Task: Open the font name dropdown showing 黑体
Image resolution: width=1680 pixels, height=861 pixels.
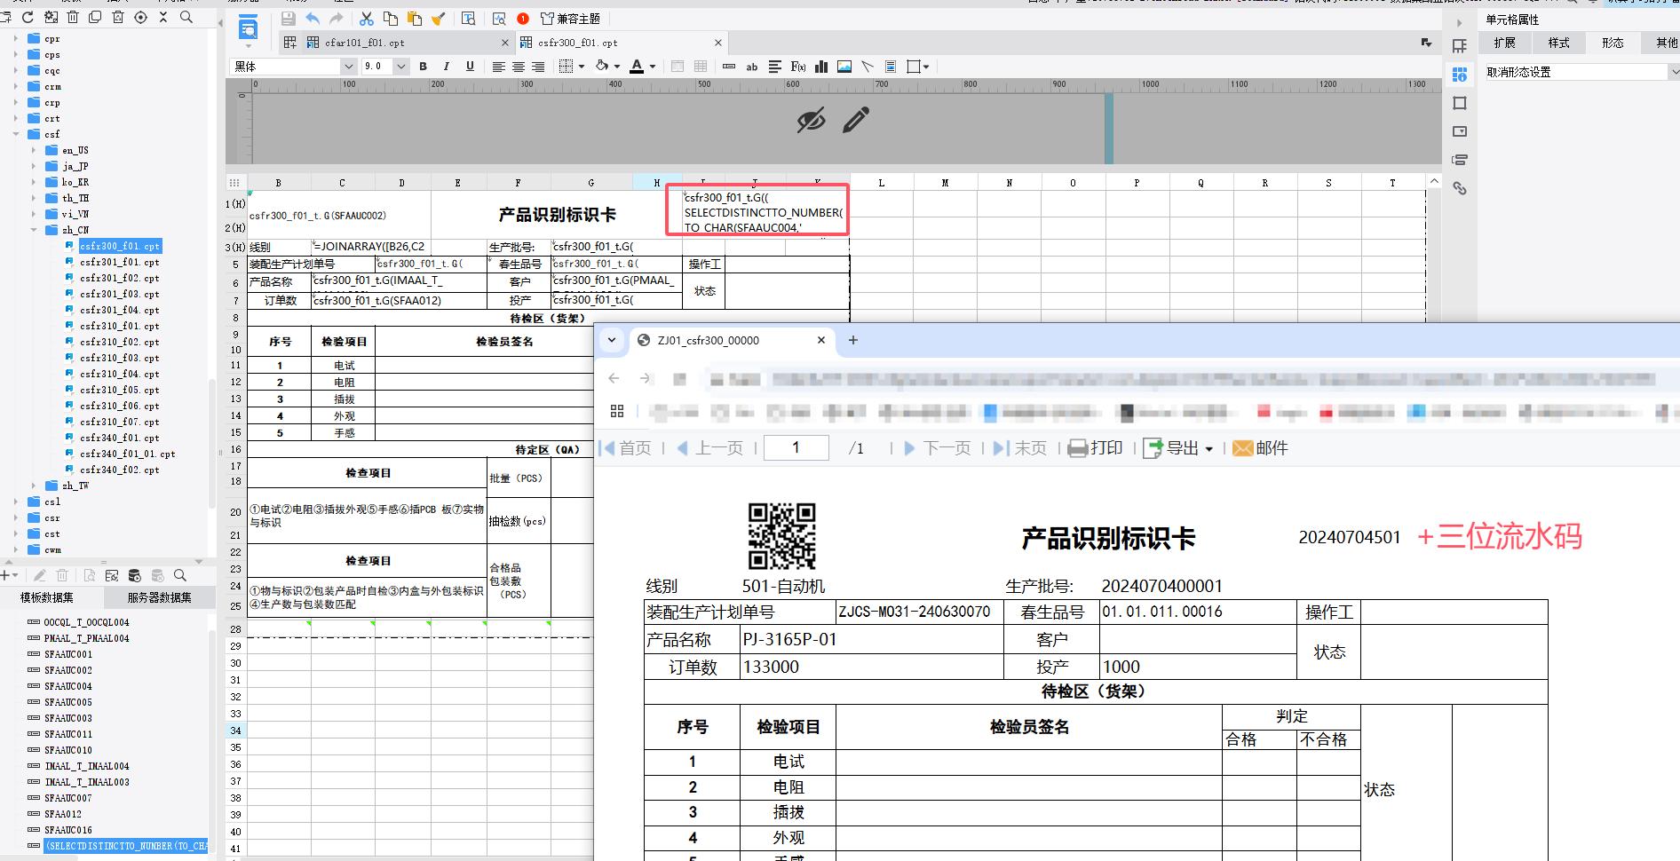Action: click(x=294, y=67)
